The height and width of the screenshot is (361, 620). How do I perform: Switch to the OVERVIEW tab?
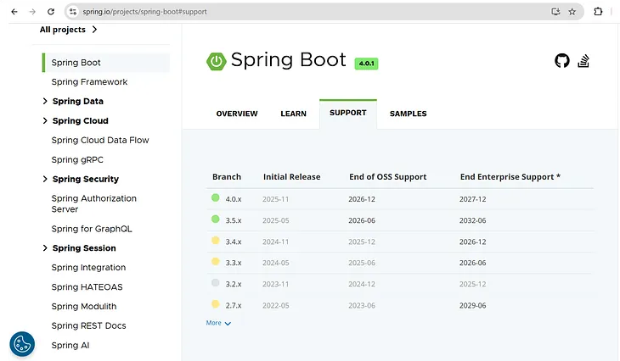point(237,114)
